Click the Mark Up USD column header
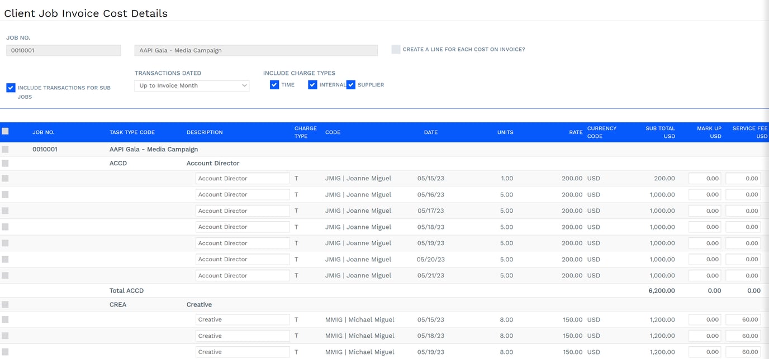This screenshot has width=769, height=359. pyautogui.click(x=709, y=132)
